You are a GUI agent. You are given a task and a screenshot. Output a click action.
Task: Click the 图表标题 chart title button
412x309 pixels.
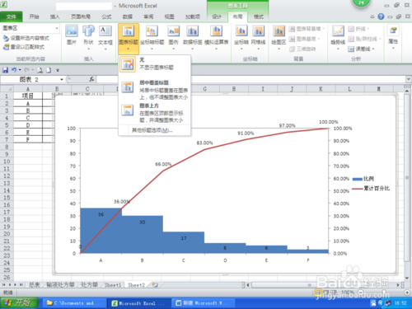click(129, 38)
